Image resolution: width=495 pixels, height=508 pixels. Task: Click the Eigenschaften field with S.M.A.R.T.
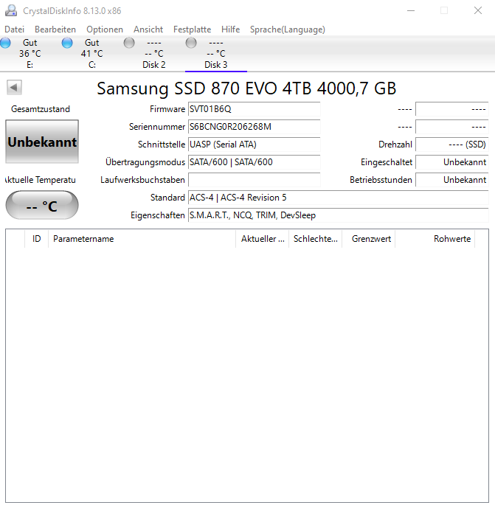pos(338,215)
